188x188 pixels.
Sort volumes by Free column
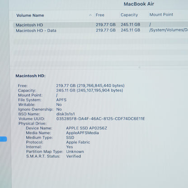(x=100, y=15)
